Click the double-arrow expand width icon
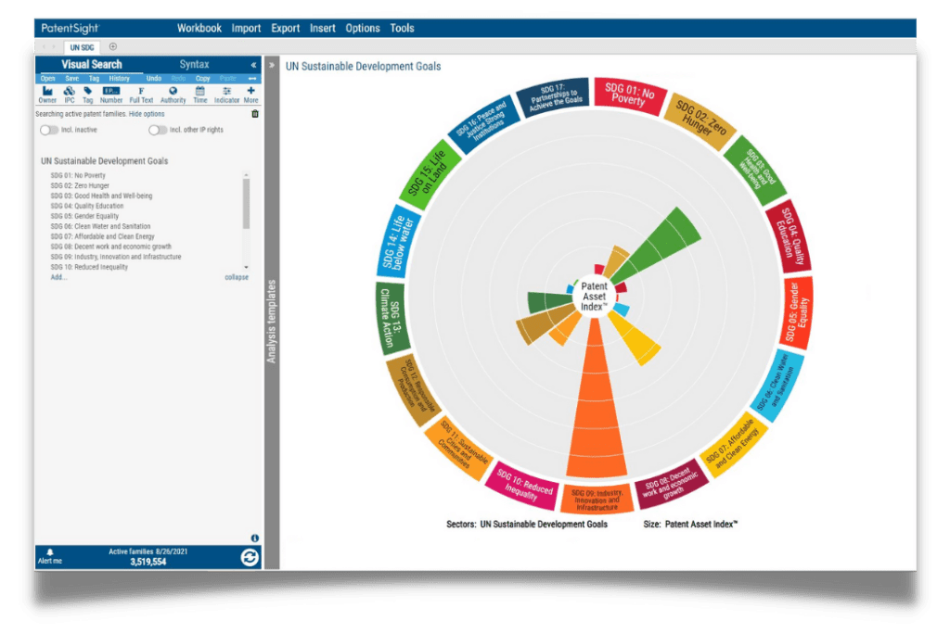 click(x=252, y=79)
